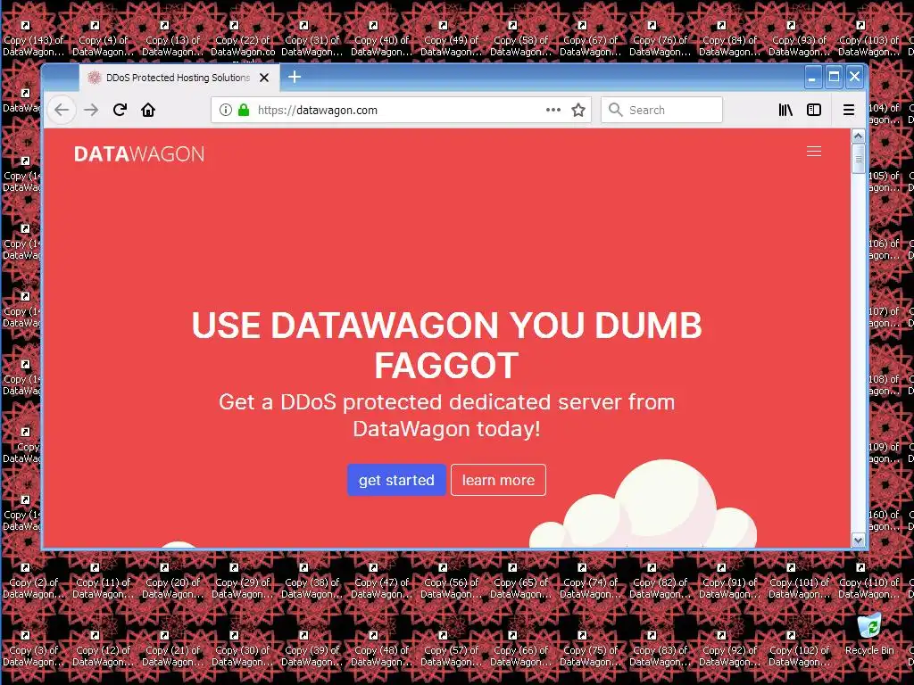Focus the browser Search box
Viewport: 914px width, 685px height.
[661, 110]
